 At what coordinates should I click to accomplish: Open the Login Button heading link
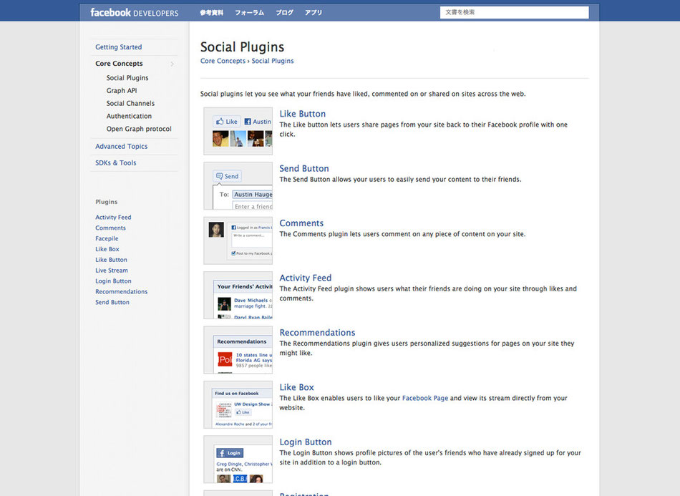pos(306,442)
